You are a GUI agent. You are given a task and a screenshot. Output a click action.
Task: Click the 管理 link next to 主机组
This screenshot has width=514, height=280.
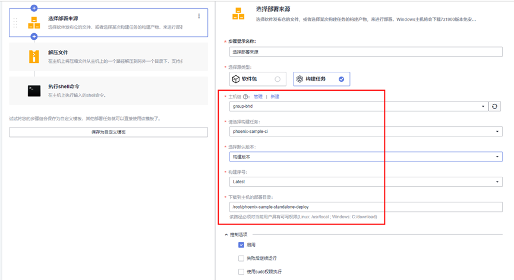(x=258, y=97)
